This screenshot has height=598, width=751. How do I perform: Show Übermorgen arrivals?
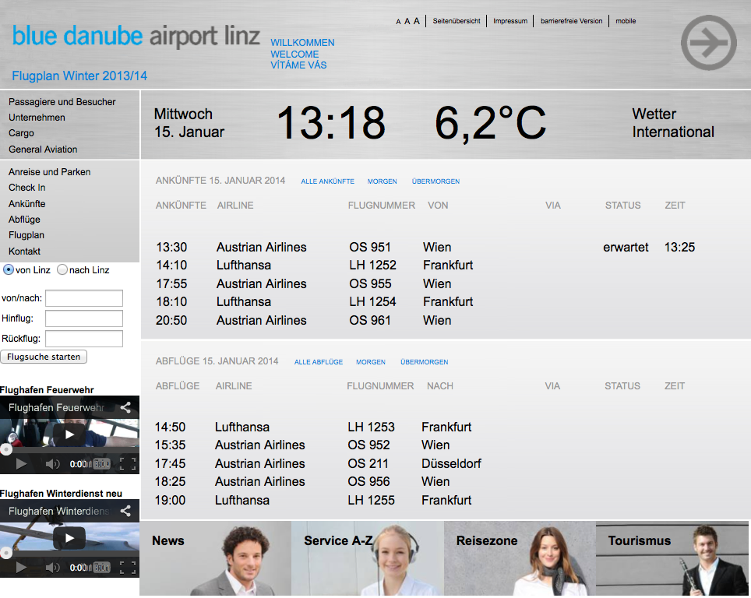pyautogui.click(x=435, y=181)
